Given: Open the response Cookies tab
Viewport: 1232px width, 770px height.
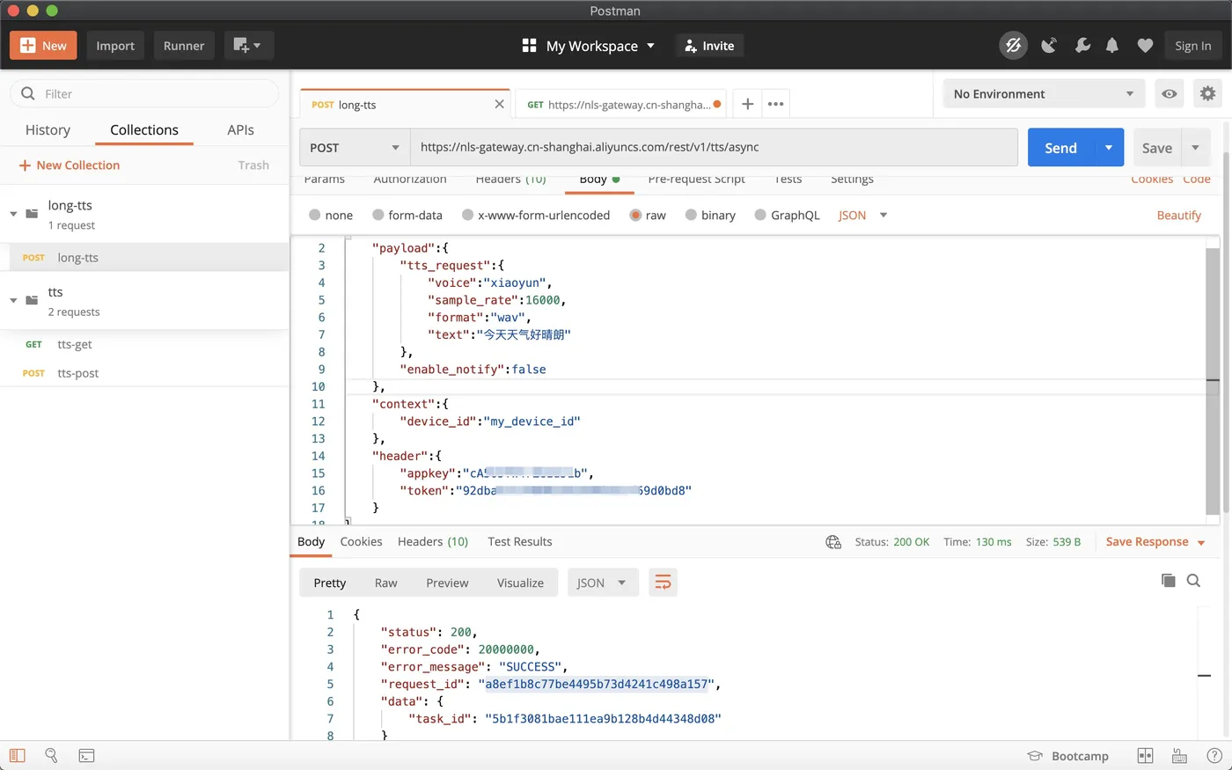Looking at the screenshot, I should [361, 542].
